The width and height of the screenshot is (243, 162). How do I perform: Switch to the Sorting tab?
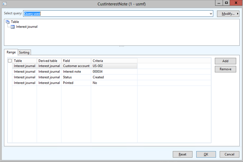click(x=24, y=52)
